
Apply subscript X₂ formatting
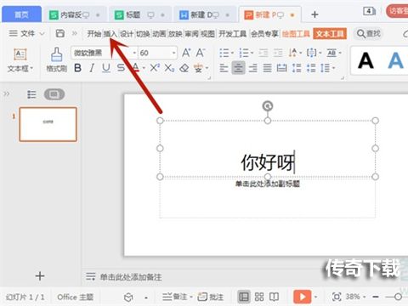pos(169,68)
